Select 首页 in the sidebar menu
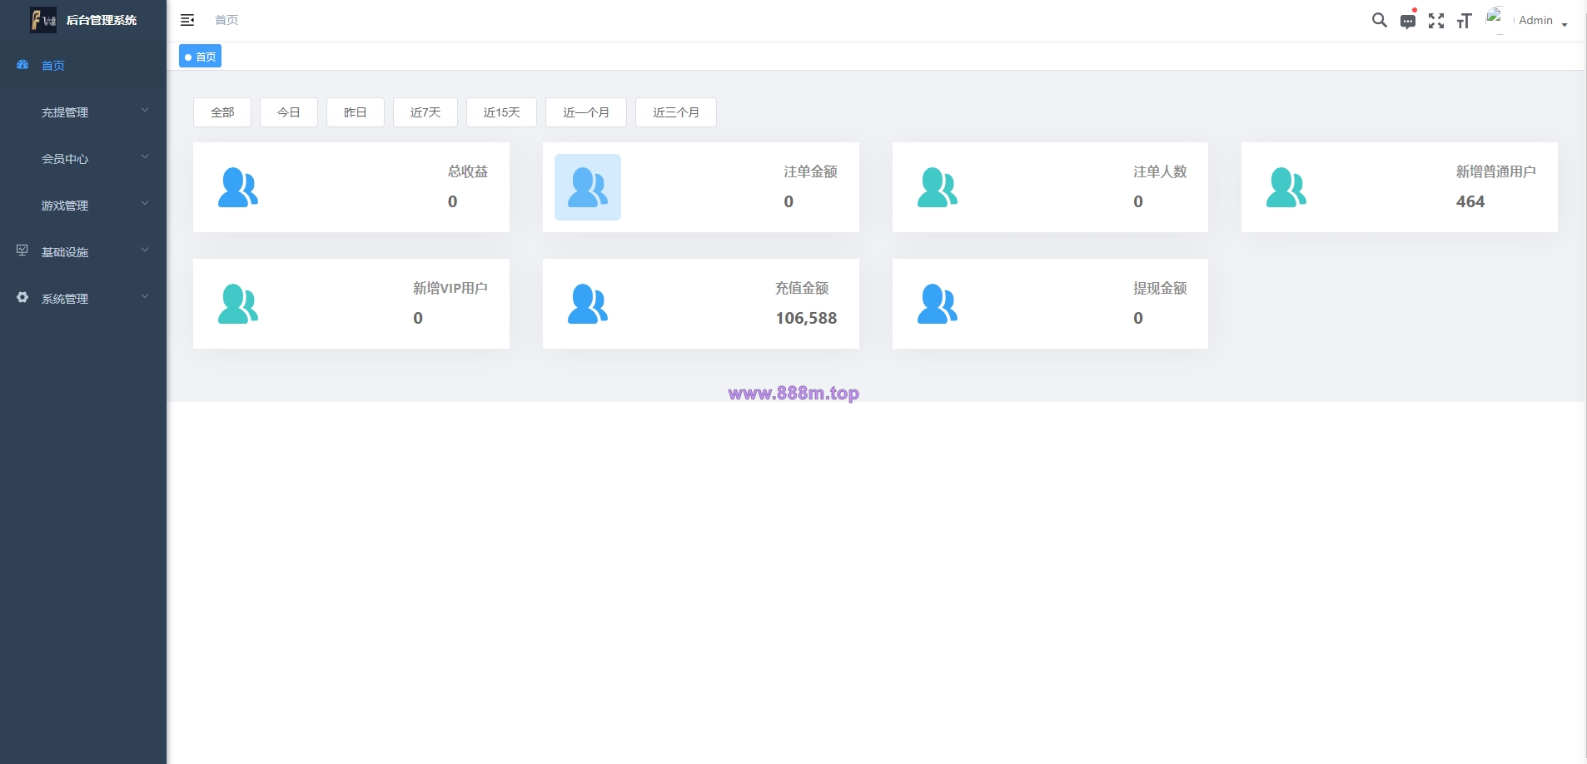 (83, 65)
